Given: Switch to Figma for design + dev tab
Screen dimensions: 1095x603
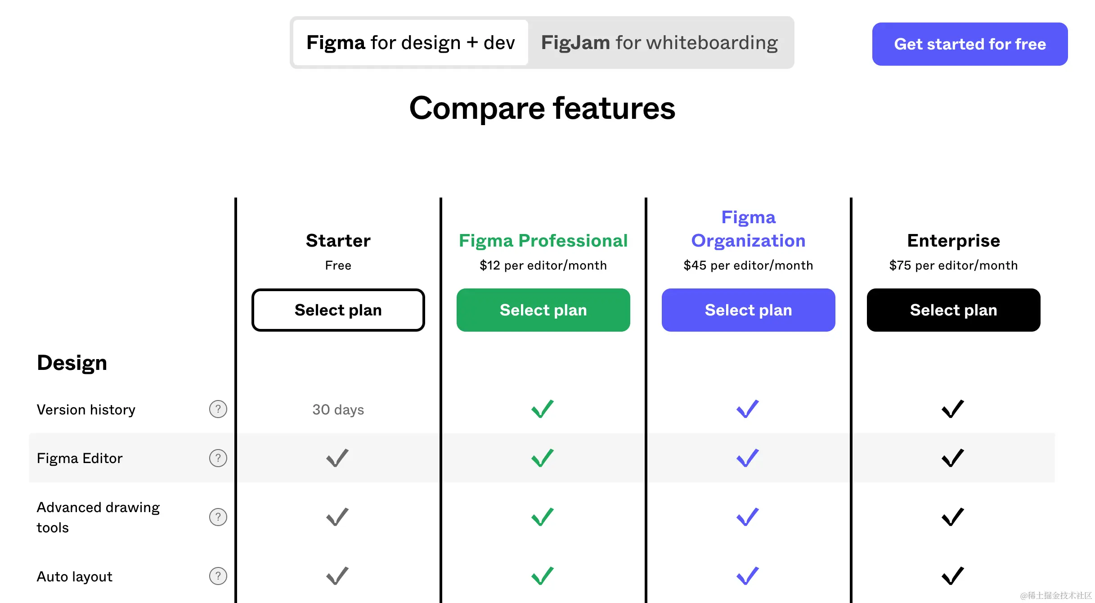Looking at the screenshot, I should 410,43.
